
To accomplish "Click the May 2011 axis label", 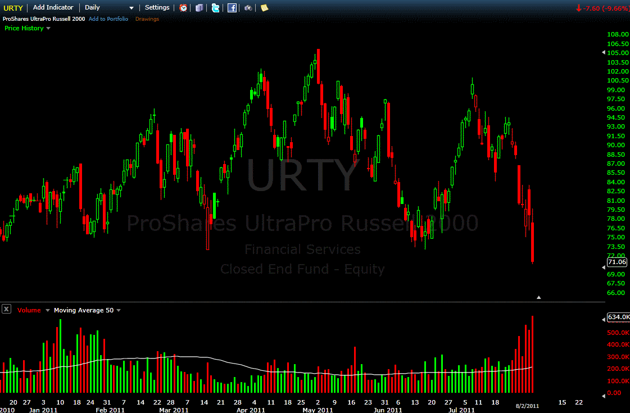I will pos(318,410).
